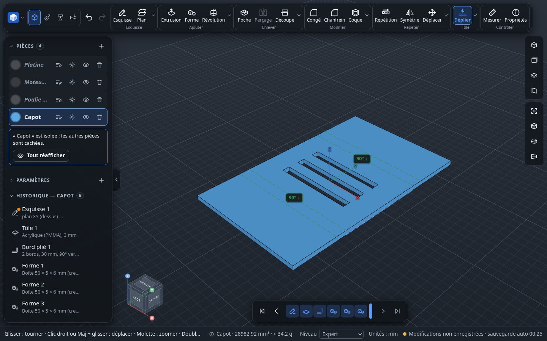Select the Chanfrein tool
The height and width of the screenshot is (341, 547).
pos(334,16)
